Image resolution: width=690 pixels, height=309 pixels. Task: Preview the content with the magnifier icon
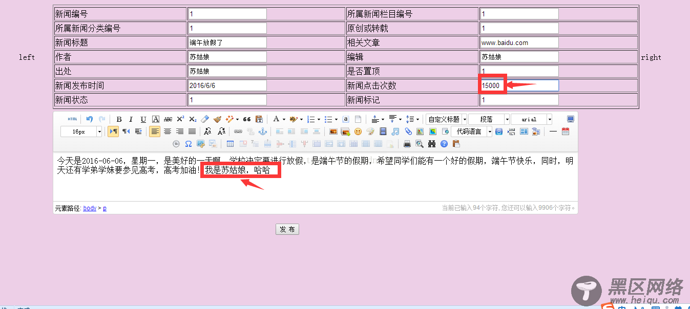coord(420,144)
